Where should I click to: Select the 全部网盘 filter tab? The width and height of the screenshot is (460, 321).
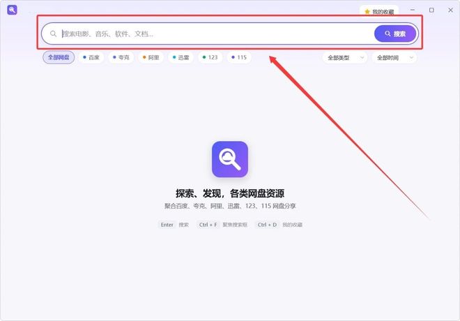click(x=59, y=57)
